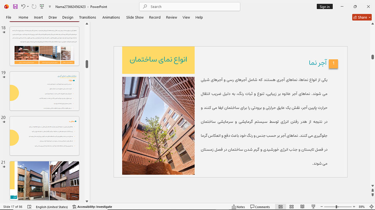Undo the last action

pos(23,7)
